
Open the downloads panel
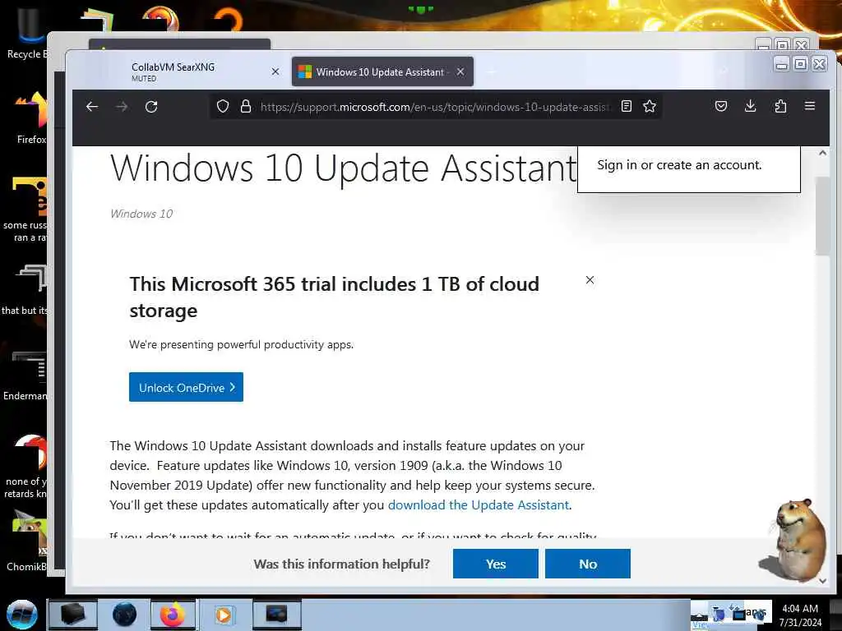751,106
